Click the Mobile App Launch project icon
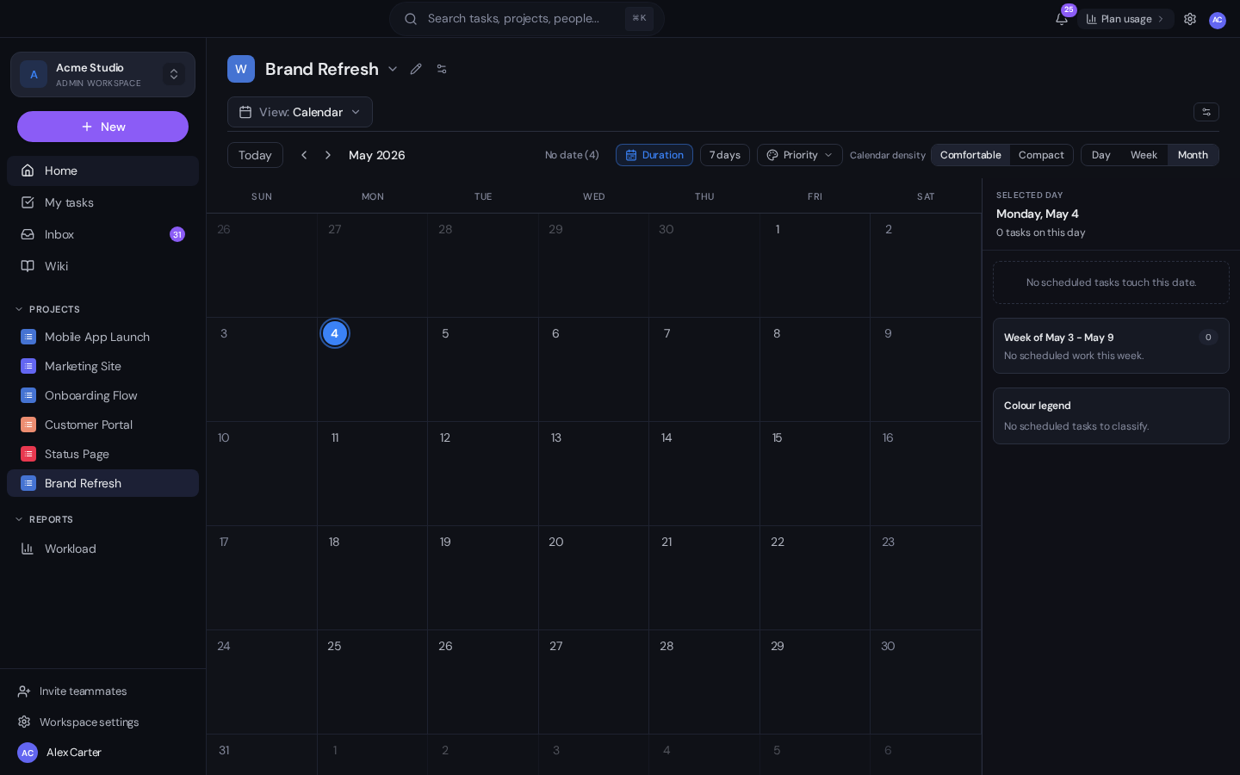The image size is (1240, 775). 28,337
